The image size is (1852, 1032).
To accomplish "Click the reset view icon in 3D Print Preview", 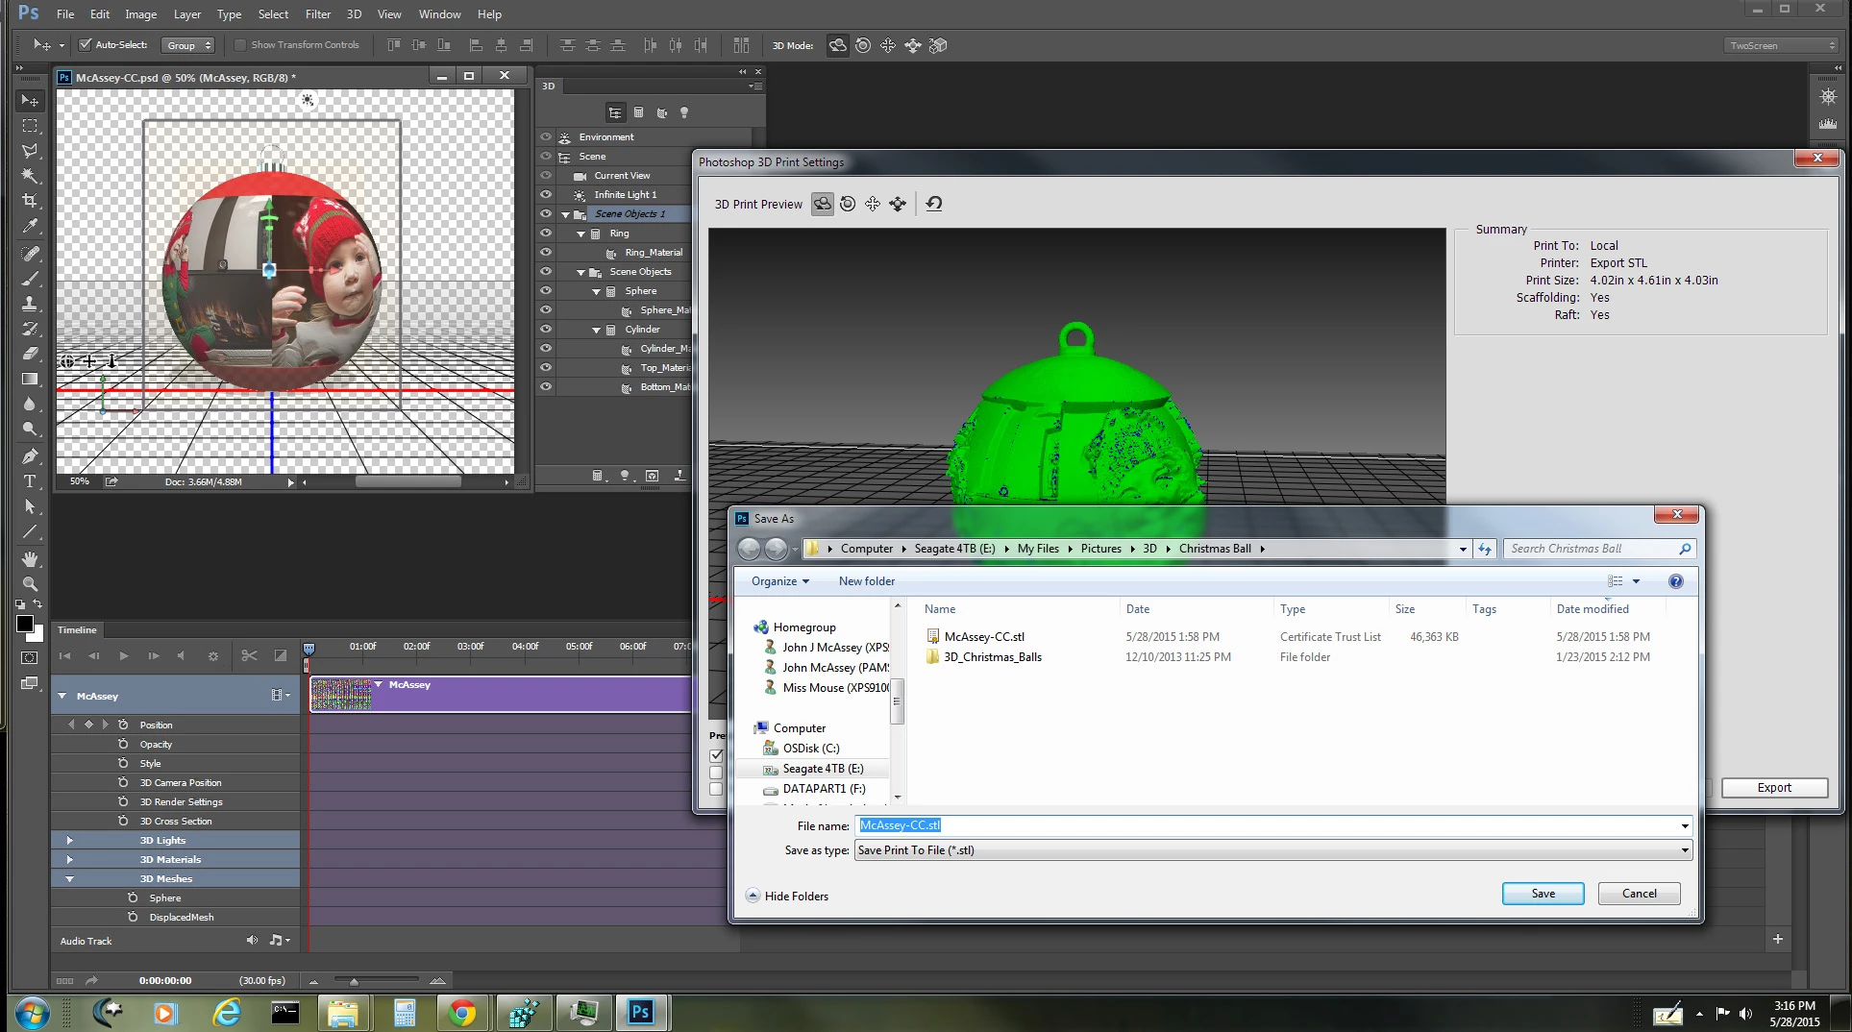I will point(934,204).
